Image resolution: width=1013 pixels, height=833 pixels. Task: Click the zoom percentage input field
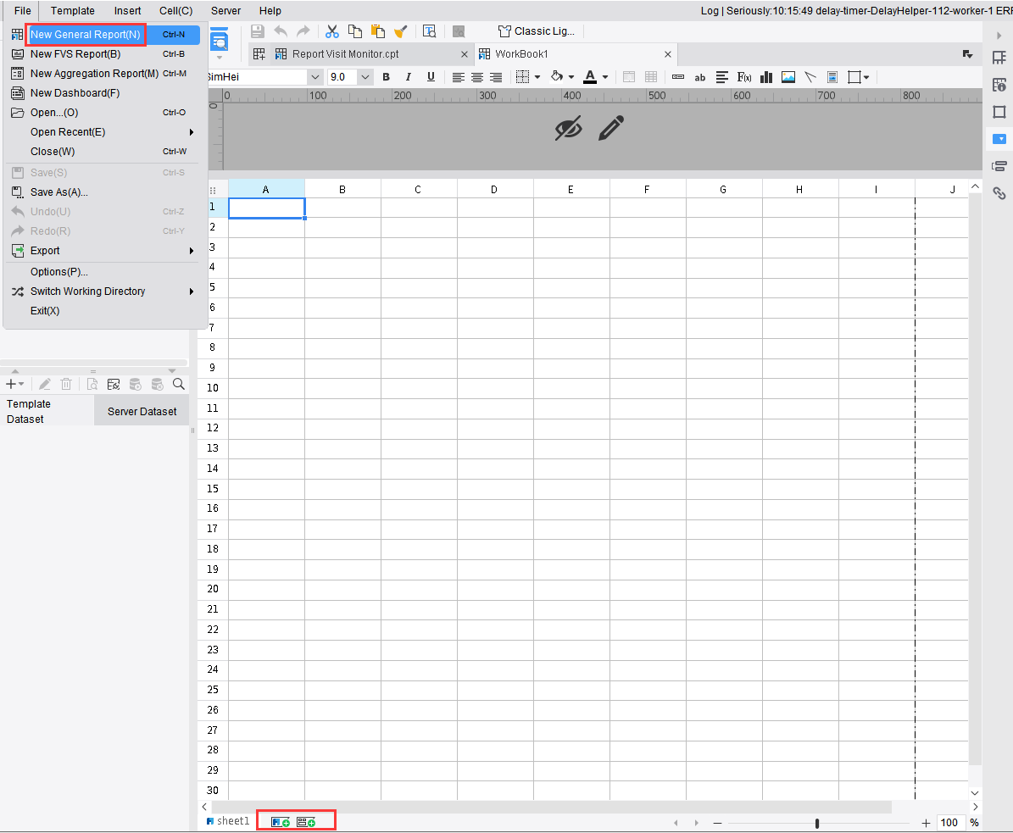950,822
